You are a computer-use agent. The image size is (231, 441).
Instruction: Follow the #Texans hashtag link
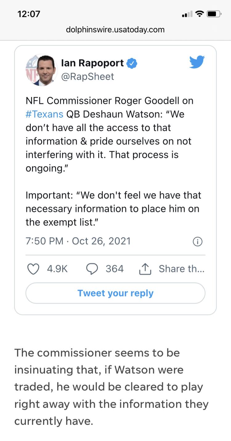click(x=44, y=114)
